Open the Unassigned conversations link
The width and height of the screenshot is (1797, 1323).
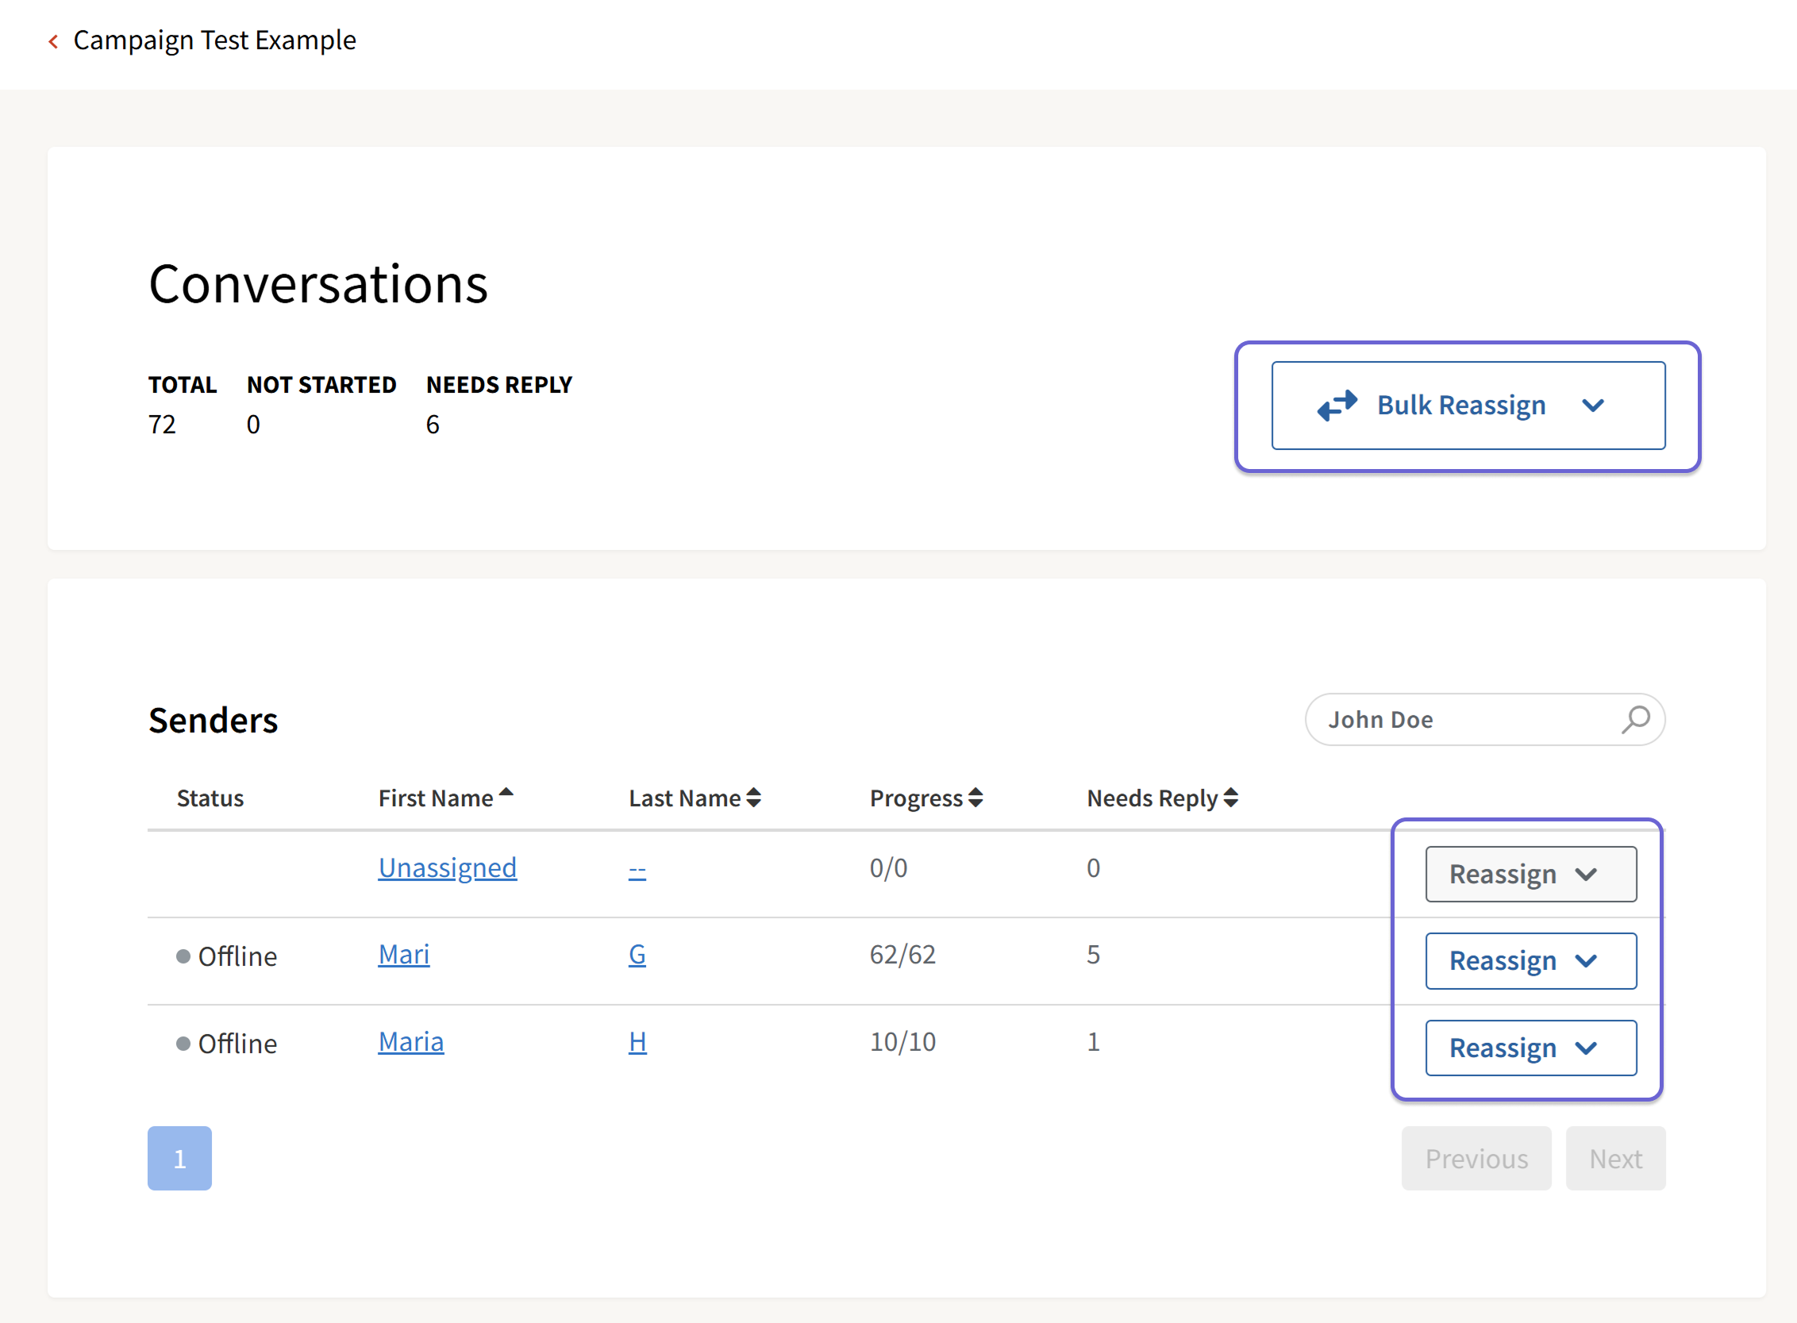(447, 867)
